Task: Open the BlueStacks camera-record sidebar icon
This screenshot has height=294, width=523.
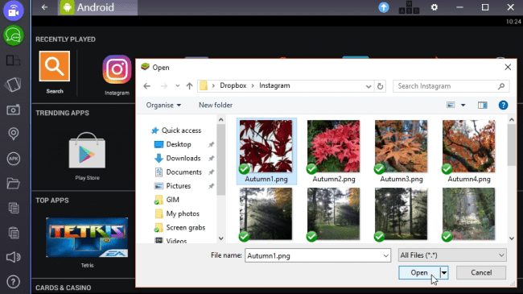Action: tap(14, 10)
